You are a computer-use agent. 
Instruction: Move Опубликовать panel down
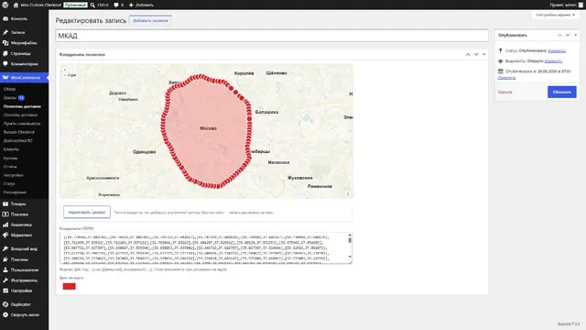[x=568, y=35]
